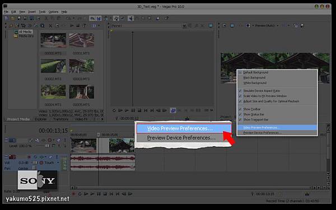Screen dimensions: 336x210
Task: Click the Split Screen View icon
Action: (x=248, y=26)
